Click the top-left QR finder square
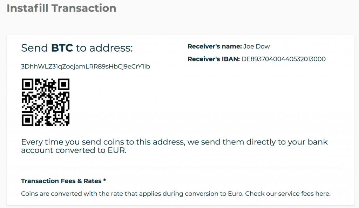This screenshot has width=359, height=208. tap(28, 84)
